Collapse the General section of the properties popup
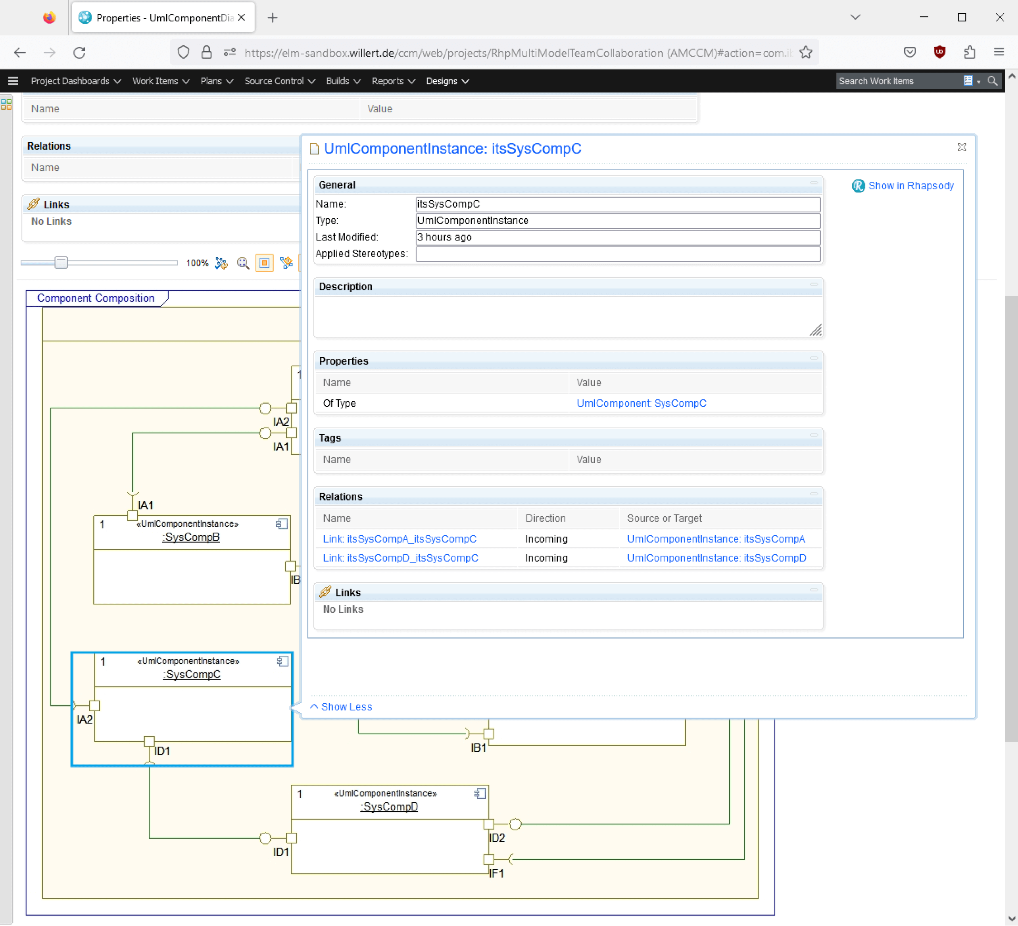The height and width of the screenshot is (926, 1018). (x=814, y=183)
